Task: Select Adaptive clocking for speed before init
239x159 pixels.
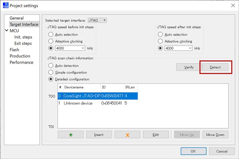Action: coord(51,41)
